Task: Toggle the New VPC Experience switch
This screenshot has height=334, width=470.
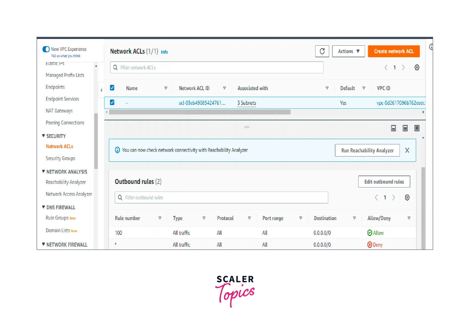Action: (46, 49)
